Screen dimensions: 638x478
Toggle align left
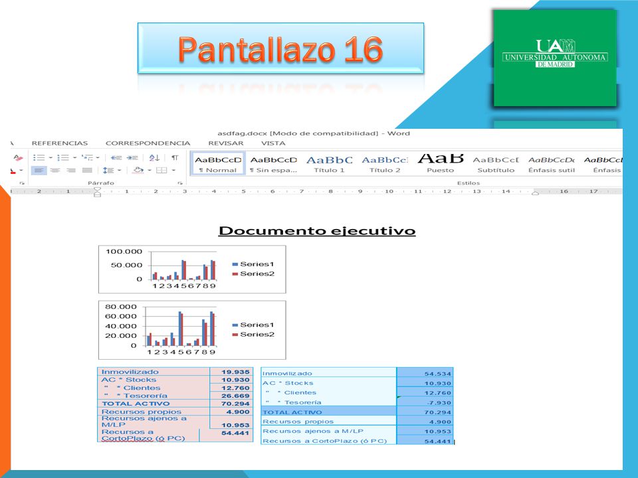tap(39, 171)
